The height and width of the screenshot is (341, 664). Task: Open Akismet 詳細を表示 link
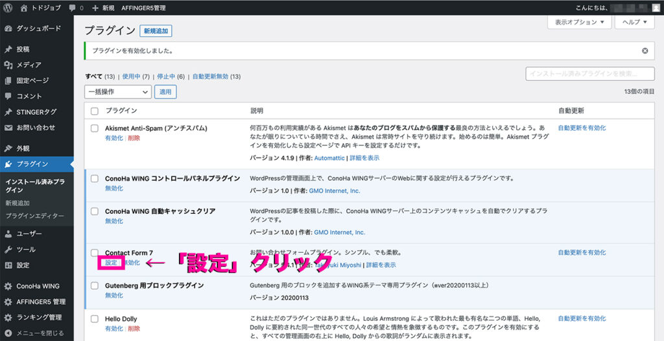point(364,158)
